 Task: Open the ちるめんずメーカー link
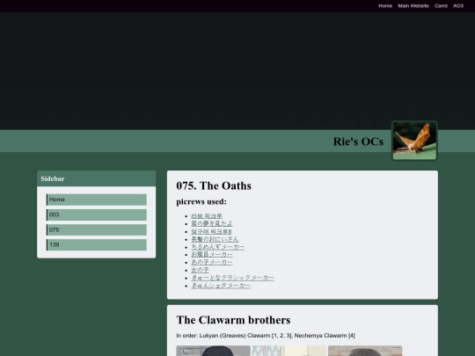point(217,247)
